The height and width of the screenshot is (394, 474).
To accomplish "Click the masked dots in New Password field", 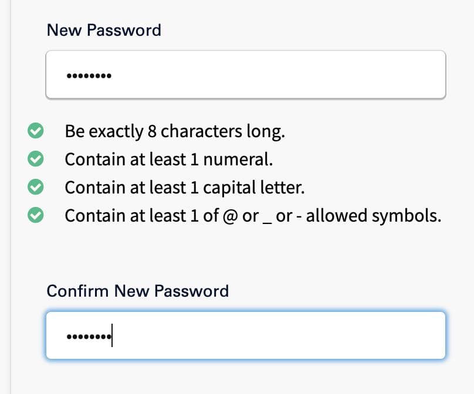I will coord(89,76).
